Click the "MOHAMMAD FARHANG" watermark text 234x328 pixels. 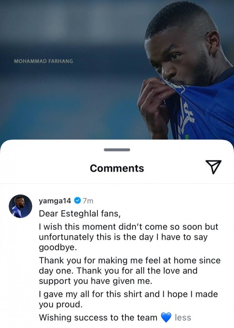43,61
